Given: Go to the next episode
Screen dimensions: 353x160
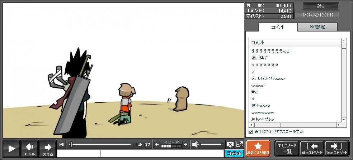Looking at the screenshot, I should [336, 149].
